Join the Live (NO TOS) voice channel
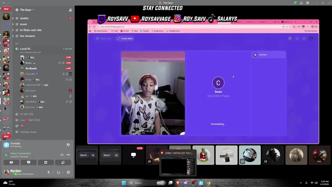 [43, 120]
